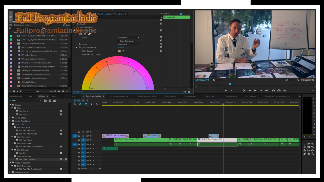The height and width of the screenshot is (182, 324).
Task: Play the sequence in Program Monitor
Action: (x=255, y=90)
